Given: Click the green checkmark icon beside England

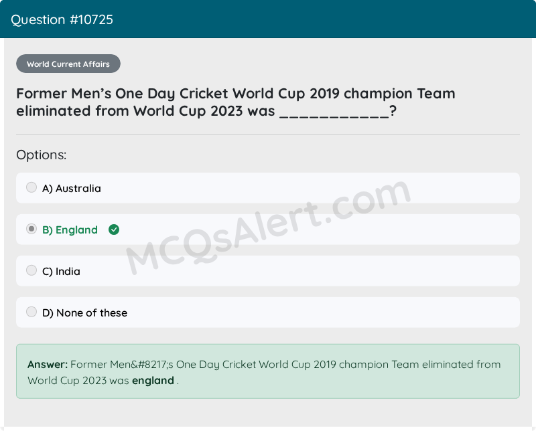Looking at the screenshot, I should pos(114,230).
